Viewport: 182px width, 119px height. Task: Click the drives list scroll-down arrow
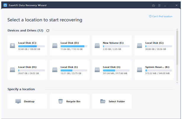(177, 83)
